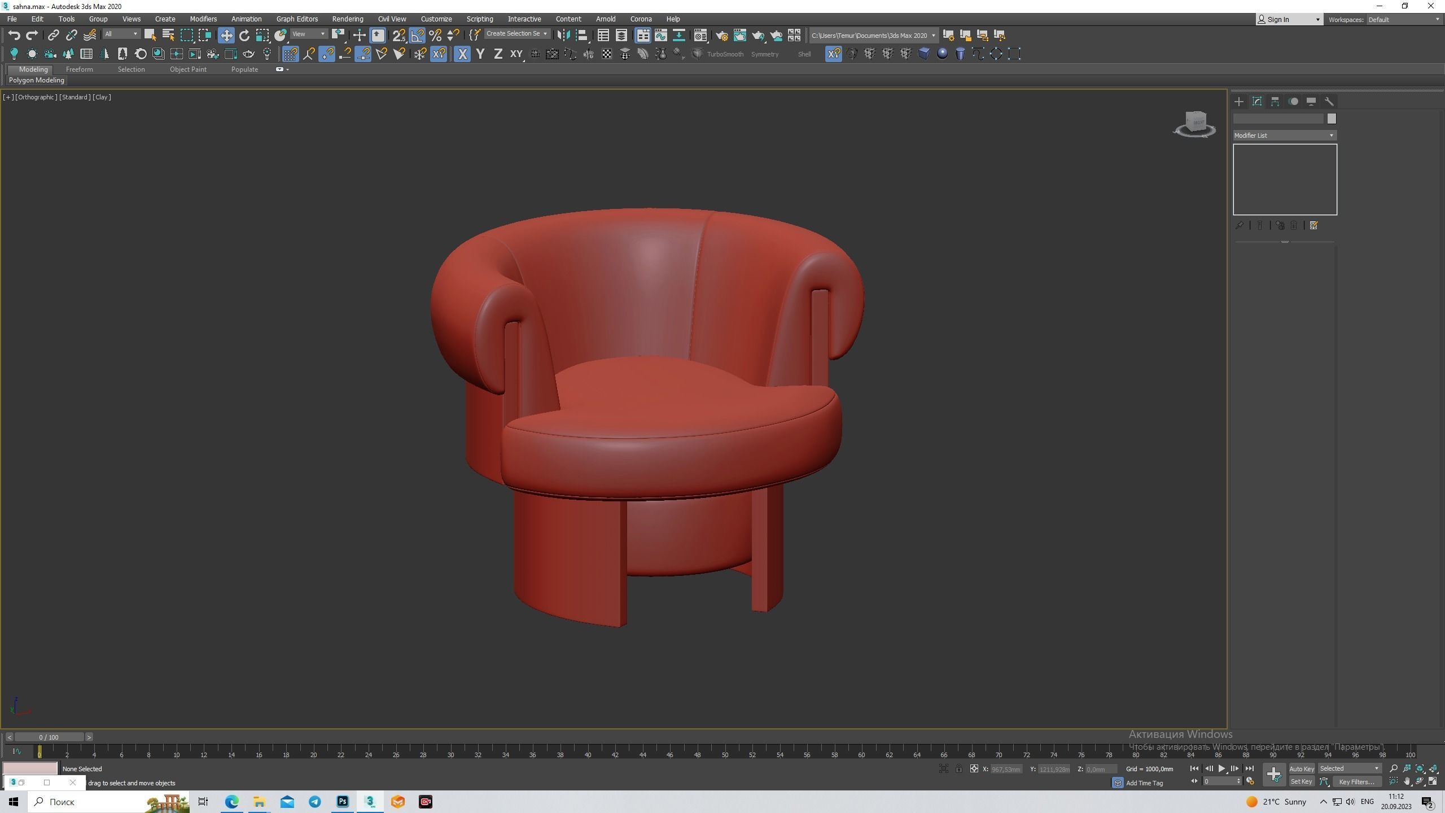Viewport: 1445px width, 813px height.
Task: Toggle Auto Key mode
Action: click(1302, 768)
